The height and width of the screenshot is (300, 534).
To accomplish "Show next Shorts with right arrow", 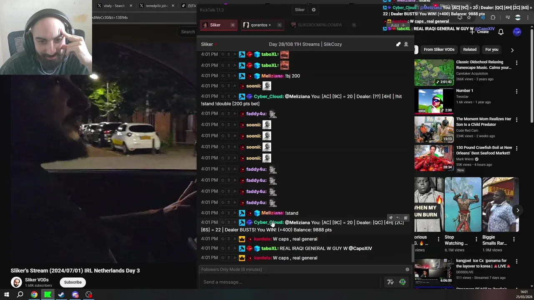I will pos(518,210).
